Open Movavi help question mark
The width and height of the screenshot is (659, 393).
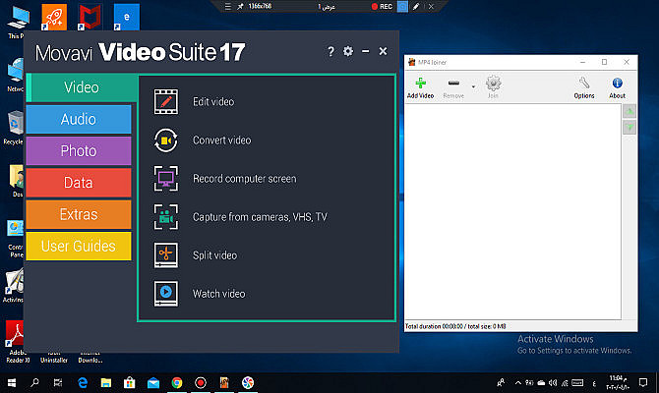(330, 51)
